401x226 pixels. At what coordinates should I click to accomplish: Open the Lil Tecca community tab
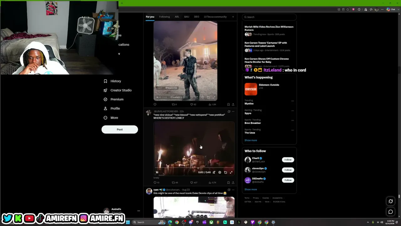click(x=215, y=17)
